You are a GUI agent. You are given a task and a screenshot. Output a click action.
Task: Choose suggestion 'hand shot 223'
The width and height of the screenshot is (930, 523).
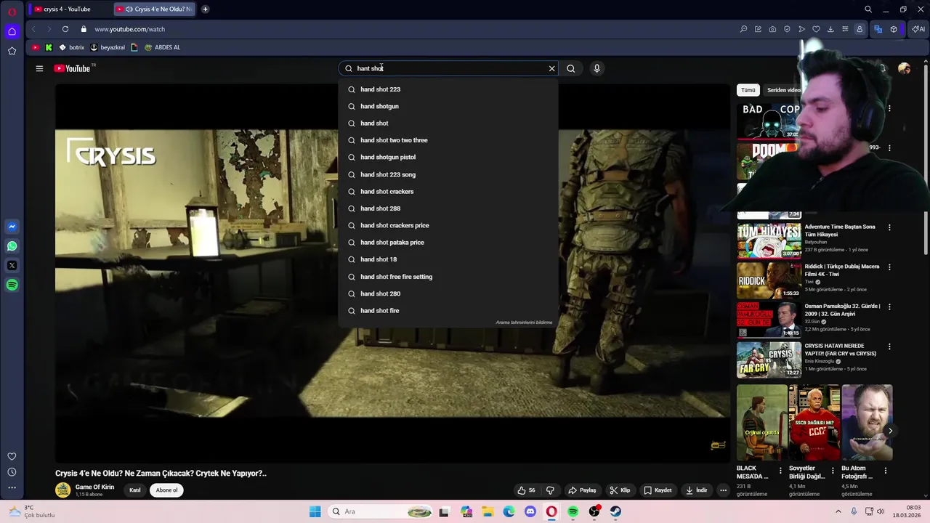coord(448,89)
